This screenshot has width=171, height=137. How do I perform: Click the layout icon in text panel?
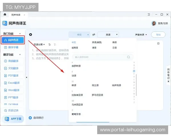(x=158, y=43)
